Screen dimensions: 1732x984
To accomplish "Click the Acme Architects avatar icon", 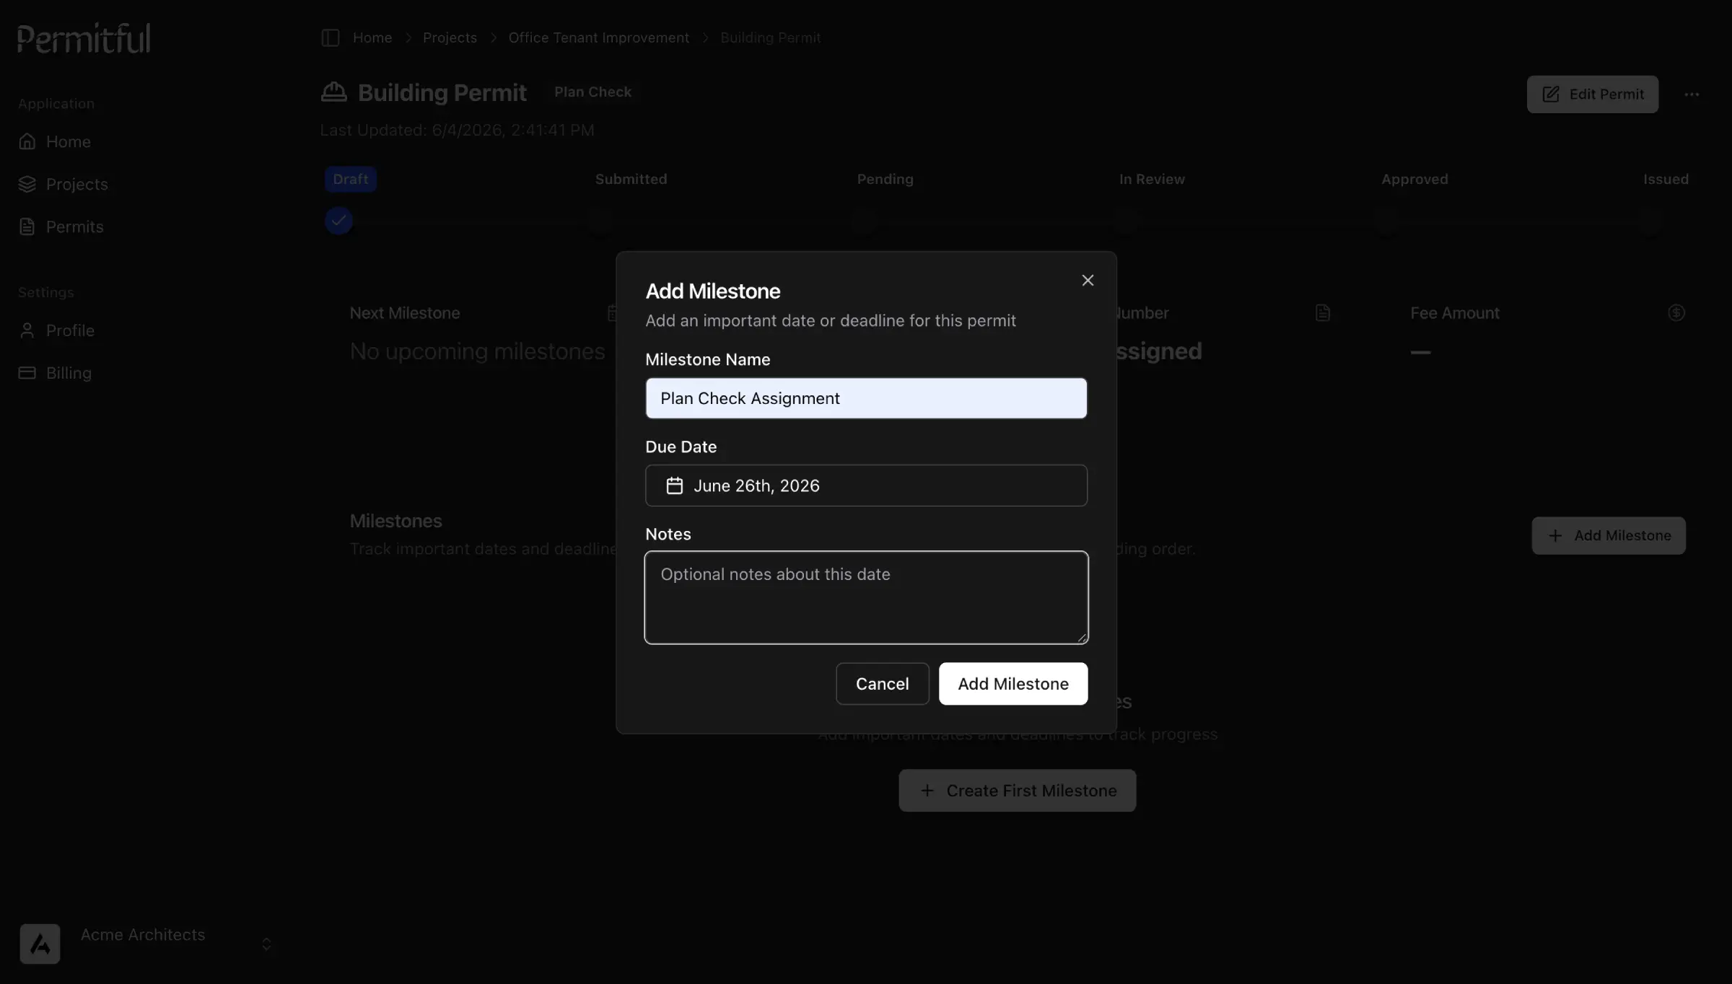I will (x=40, y=944).
